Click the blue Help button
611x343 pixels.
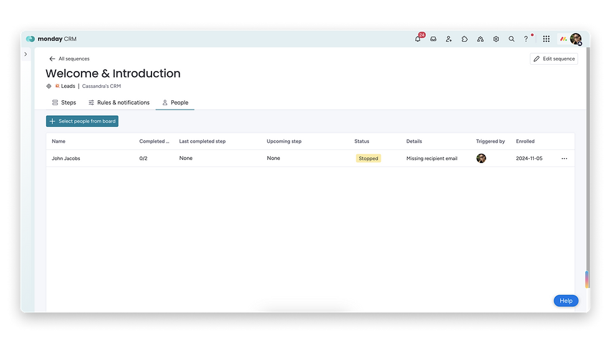point(566,301)
